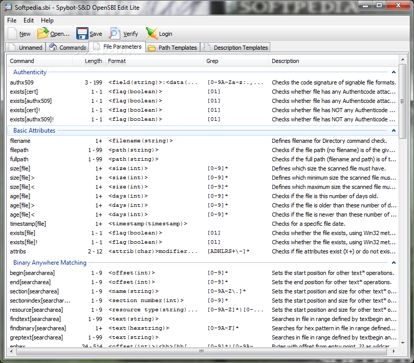Select the exists[authx509] row

tap(203, 101)
